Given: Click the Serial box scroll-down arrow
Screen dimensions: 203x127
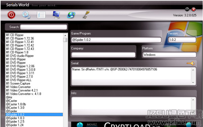Looking at the screenshot, I should [193, 83].
